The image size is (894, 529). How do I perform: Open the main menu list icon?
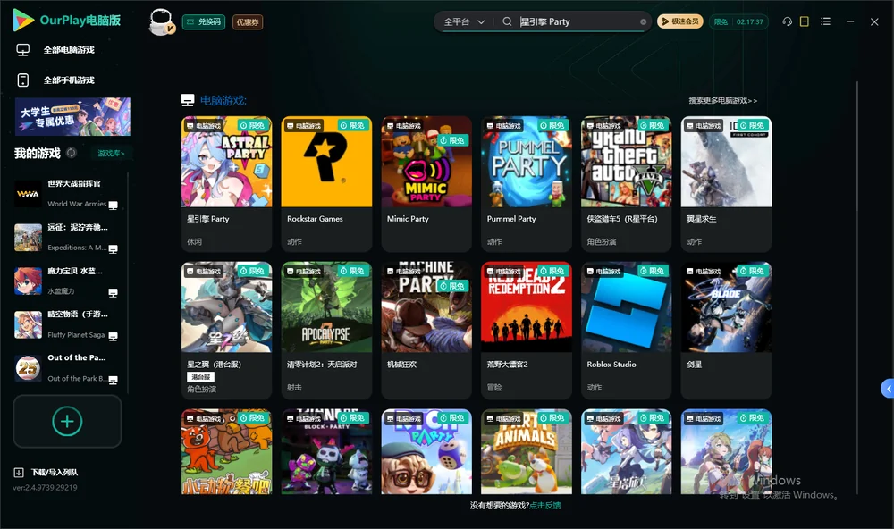(x=825, y=21)
